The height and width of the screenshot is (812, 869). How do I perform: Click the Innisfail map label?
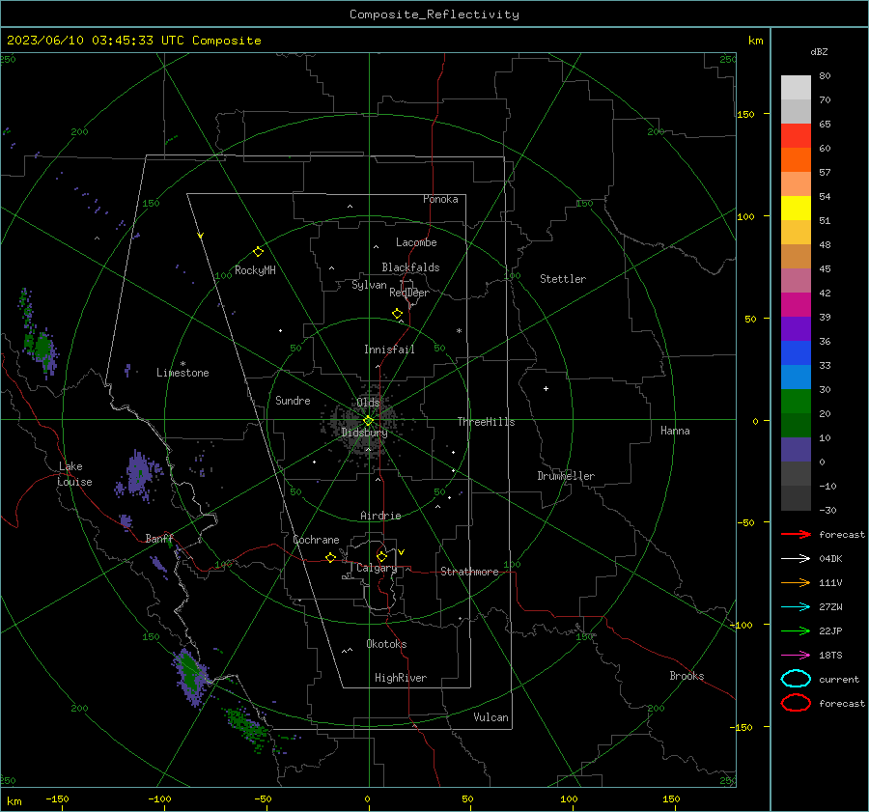389,350
